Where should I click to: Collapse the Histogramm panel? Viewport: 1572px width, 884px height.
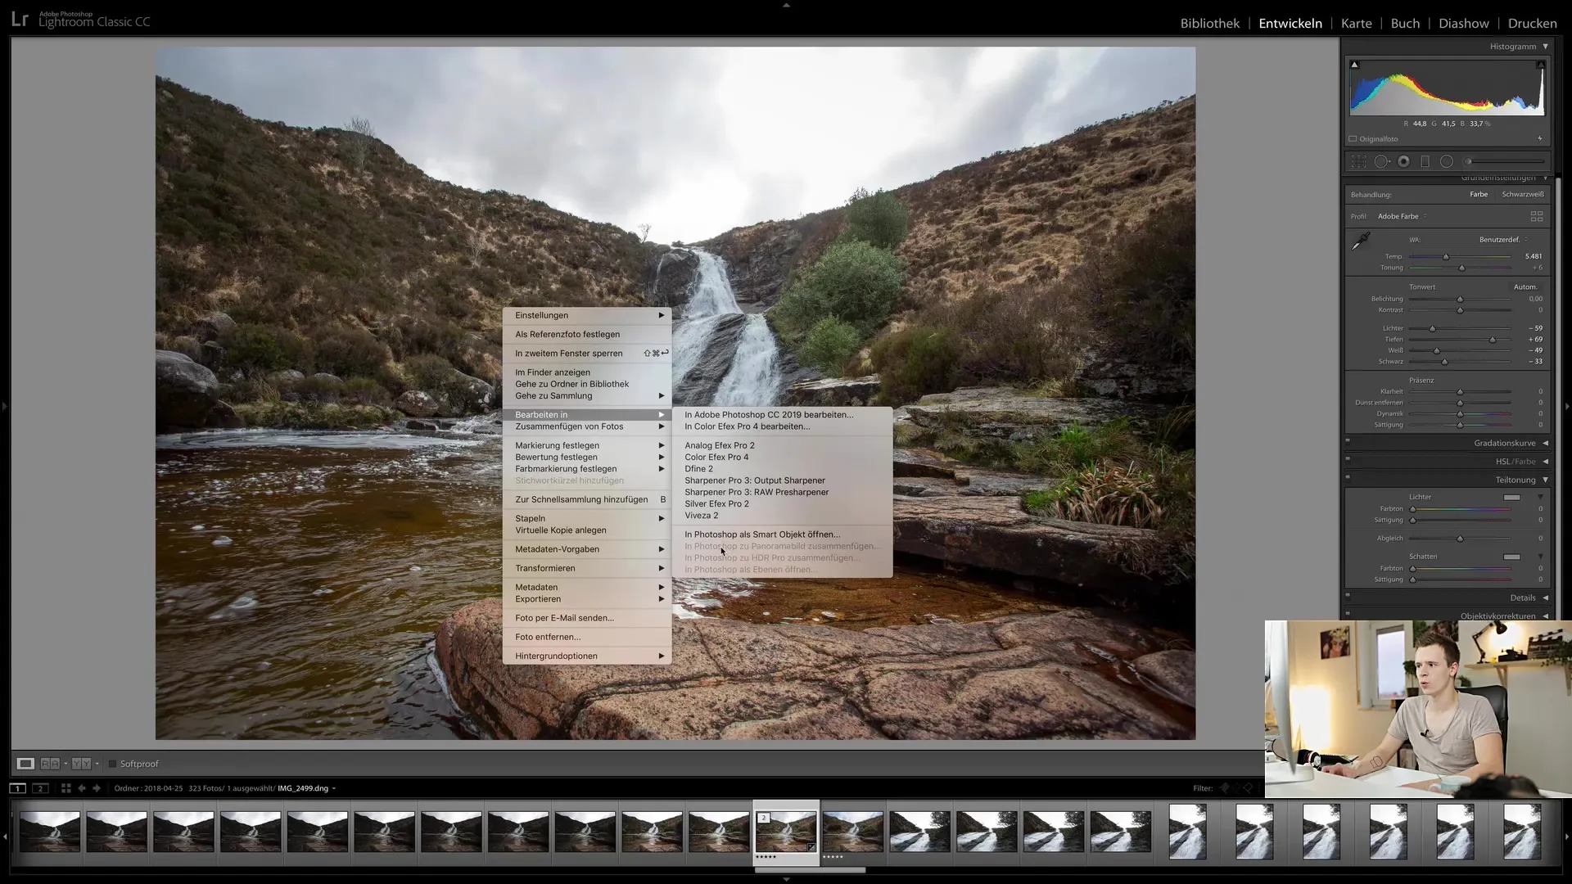pyautogui.click(x=1546, y=47)
